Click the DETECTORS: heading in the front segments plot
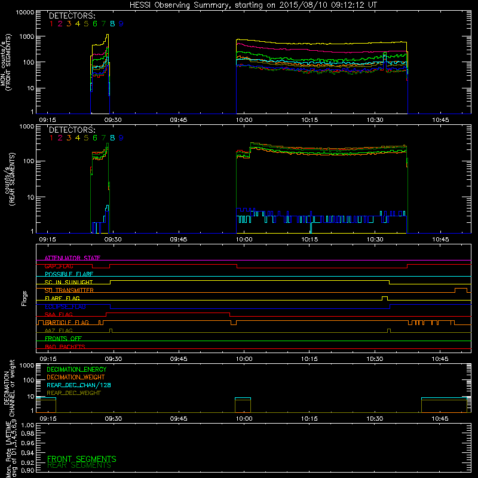478x478 pixels. [72, 16]
